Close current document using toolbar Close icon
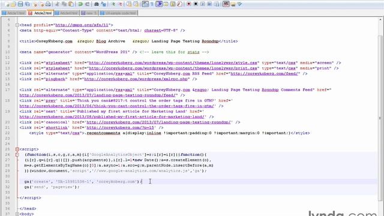The width and height of the screenshot is (384, 216). [35, 4]
